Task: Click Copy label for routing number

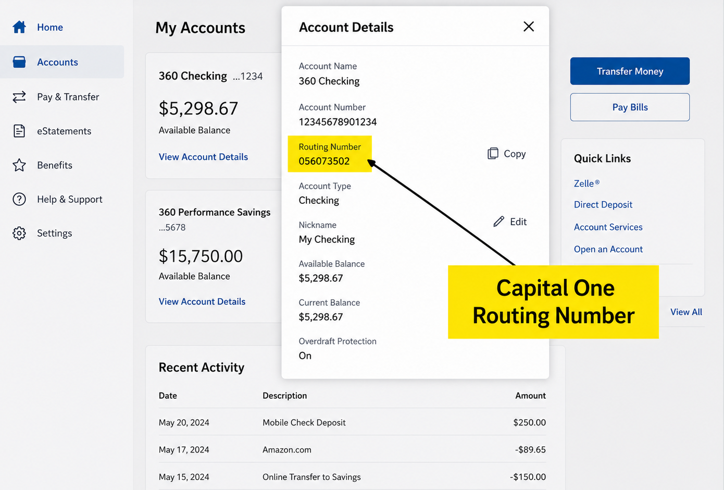Action: [x=515, y=154]
